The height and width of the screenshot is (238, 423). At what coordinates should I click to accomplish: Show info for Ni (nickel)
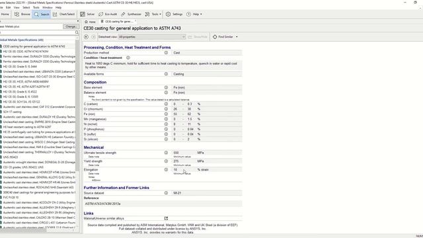coord(166,124)
